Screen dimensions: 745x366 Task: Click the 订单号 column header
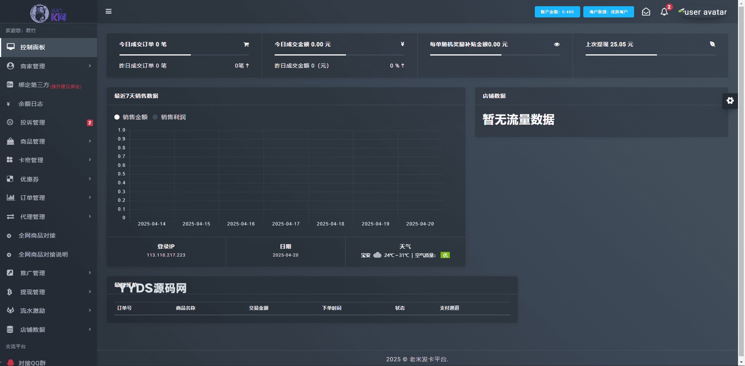(124, 308)
